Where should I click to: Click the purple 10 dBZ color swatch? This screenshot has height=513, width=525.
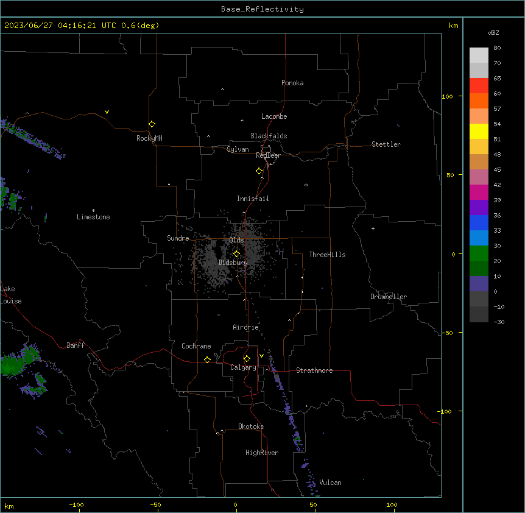(x=479, y=284)
